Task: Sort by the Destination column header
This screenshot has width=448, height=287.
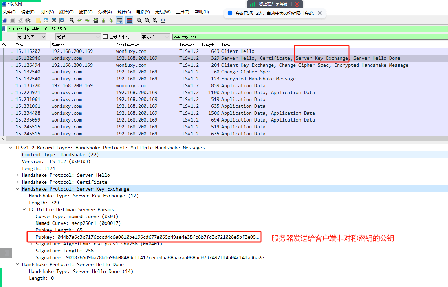Action: (x=146, y=45)
